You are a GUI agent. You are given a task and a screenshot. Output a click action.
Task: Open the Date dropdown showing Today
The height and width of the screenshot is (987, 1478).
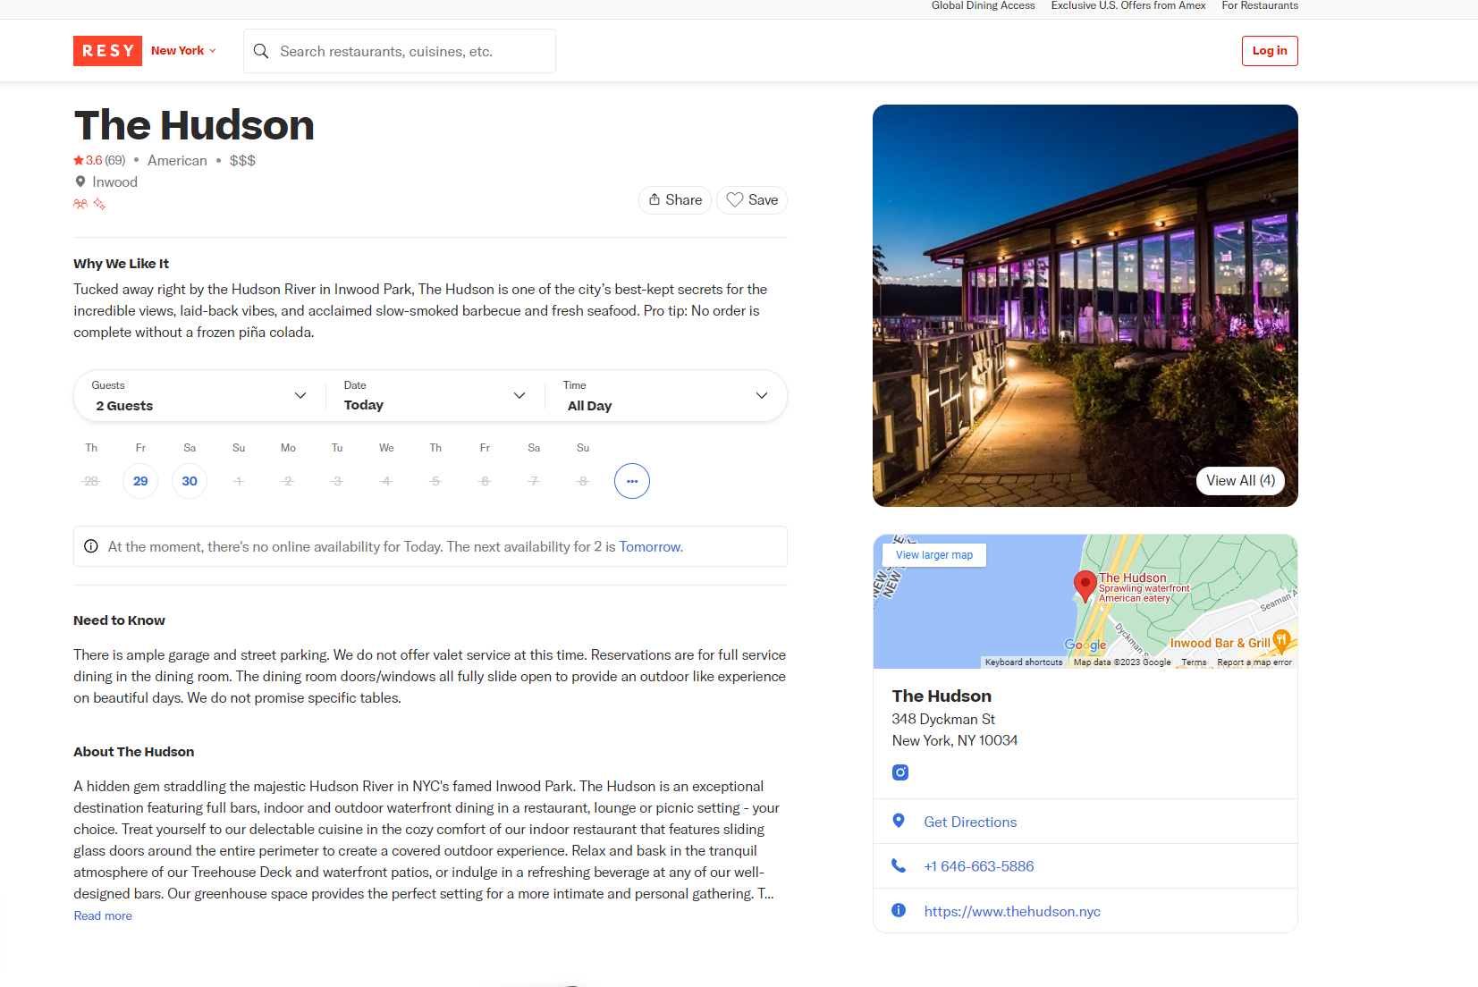(x=435, y=395)
